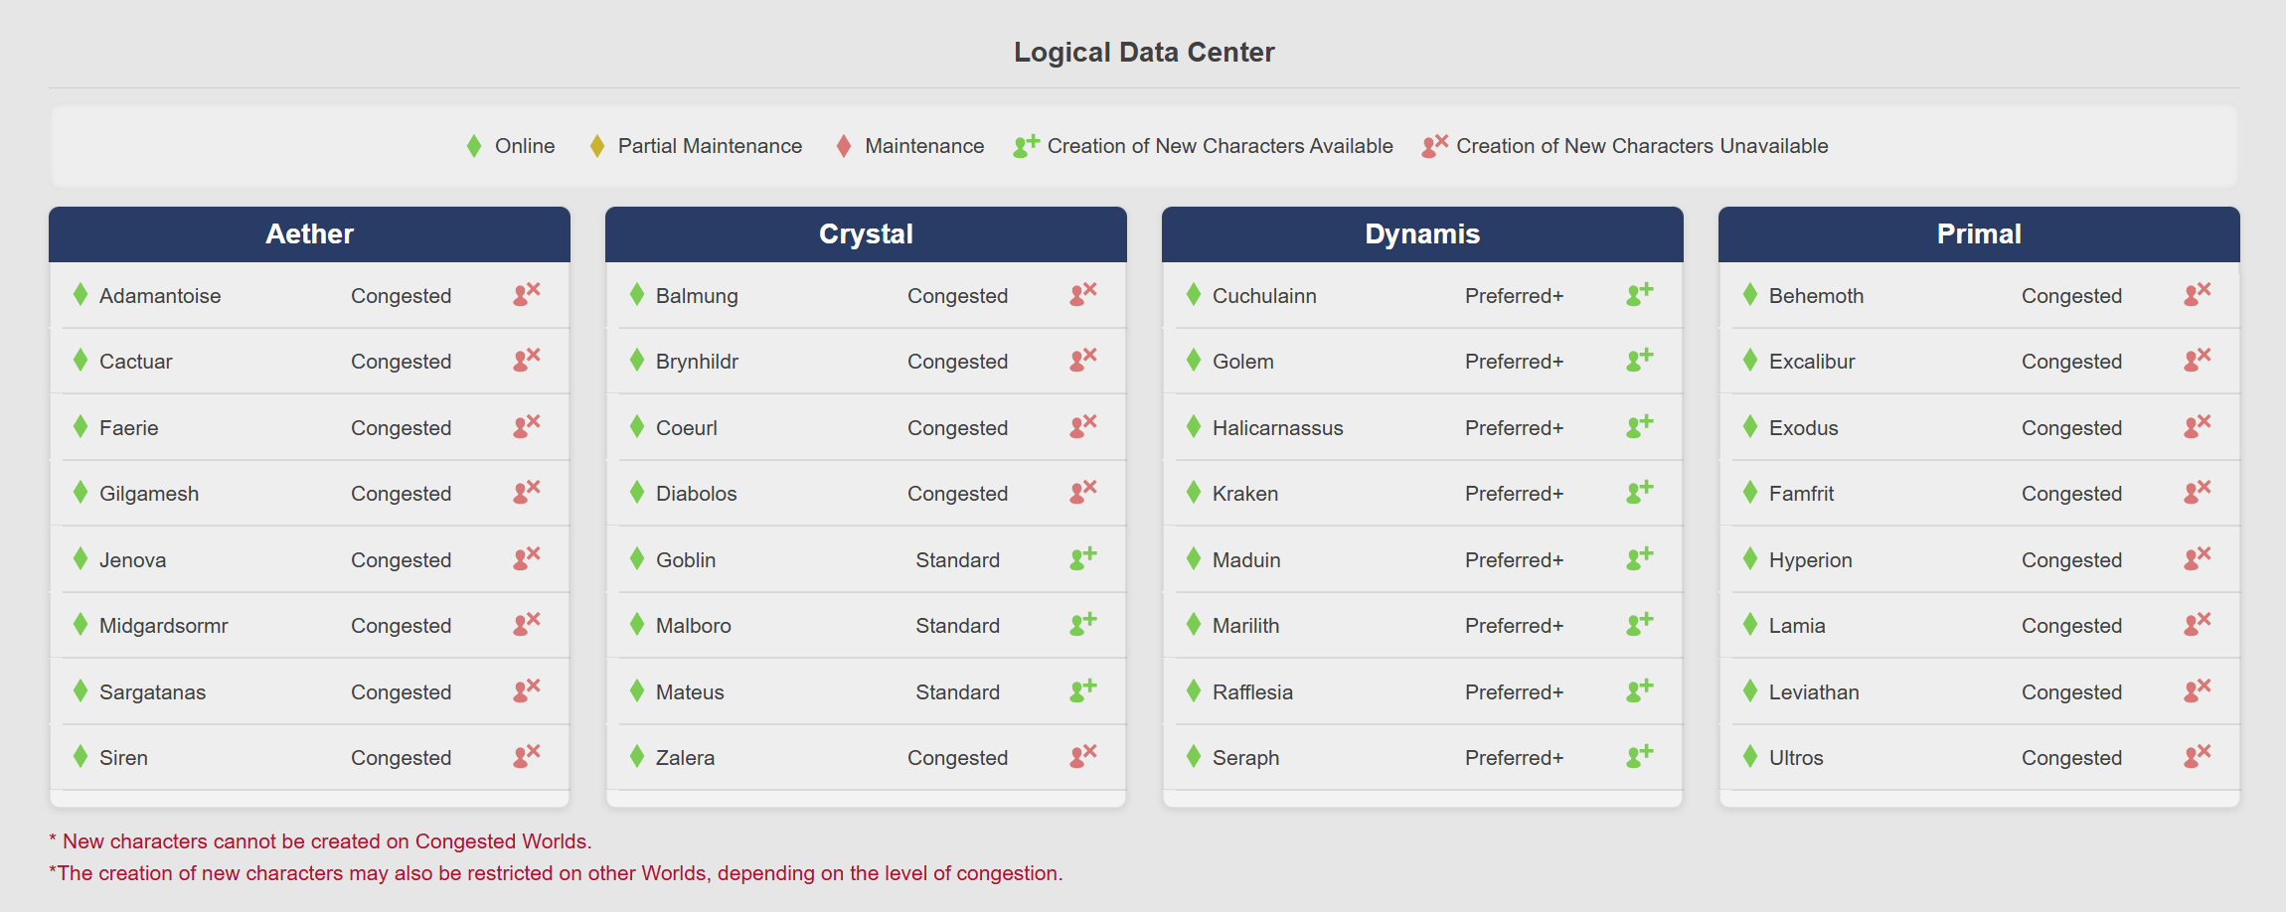Click the Lamia world name
Screen dimensions: 2286x912
click(x=1797, y=626)
